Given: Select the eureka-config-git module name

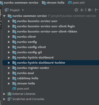Looking at the screenshot, I should click(29, 52).
